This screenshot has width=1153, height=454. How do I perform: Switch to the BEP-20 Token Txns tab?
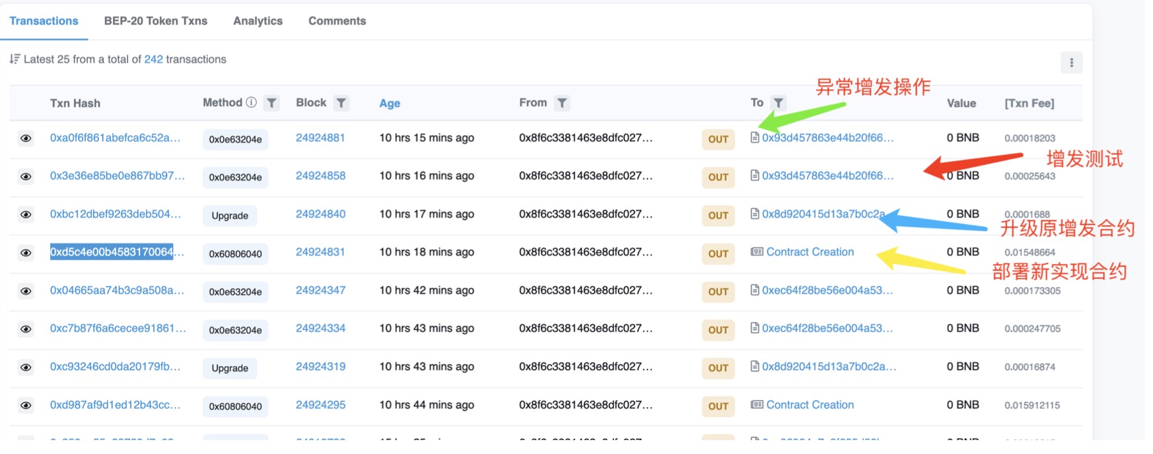(x=155, y=21)
